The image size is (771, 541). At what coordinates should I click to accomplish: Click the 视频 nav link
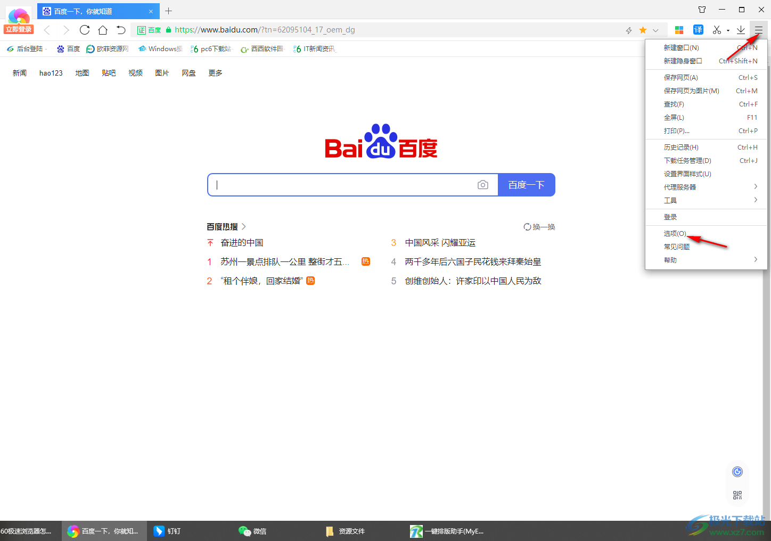coord(135,73)
